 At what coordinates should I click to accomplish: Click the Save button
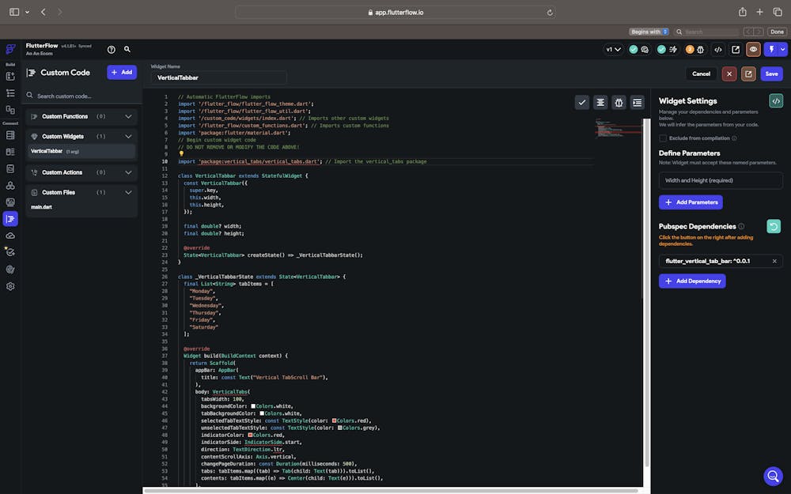click(771, 74)
